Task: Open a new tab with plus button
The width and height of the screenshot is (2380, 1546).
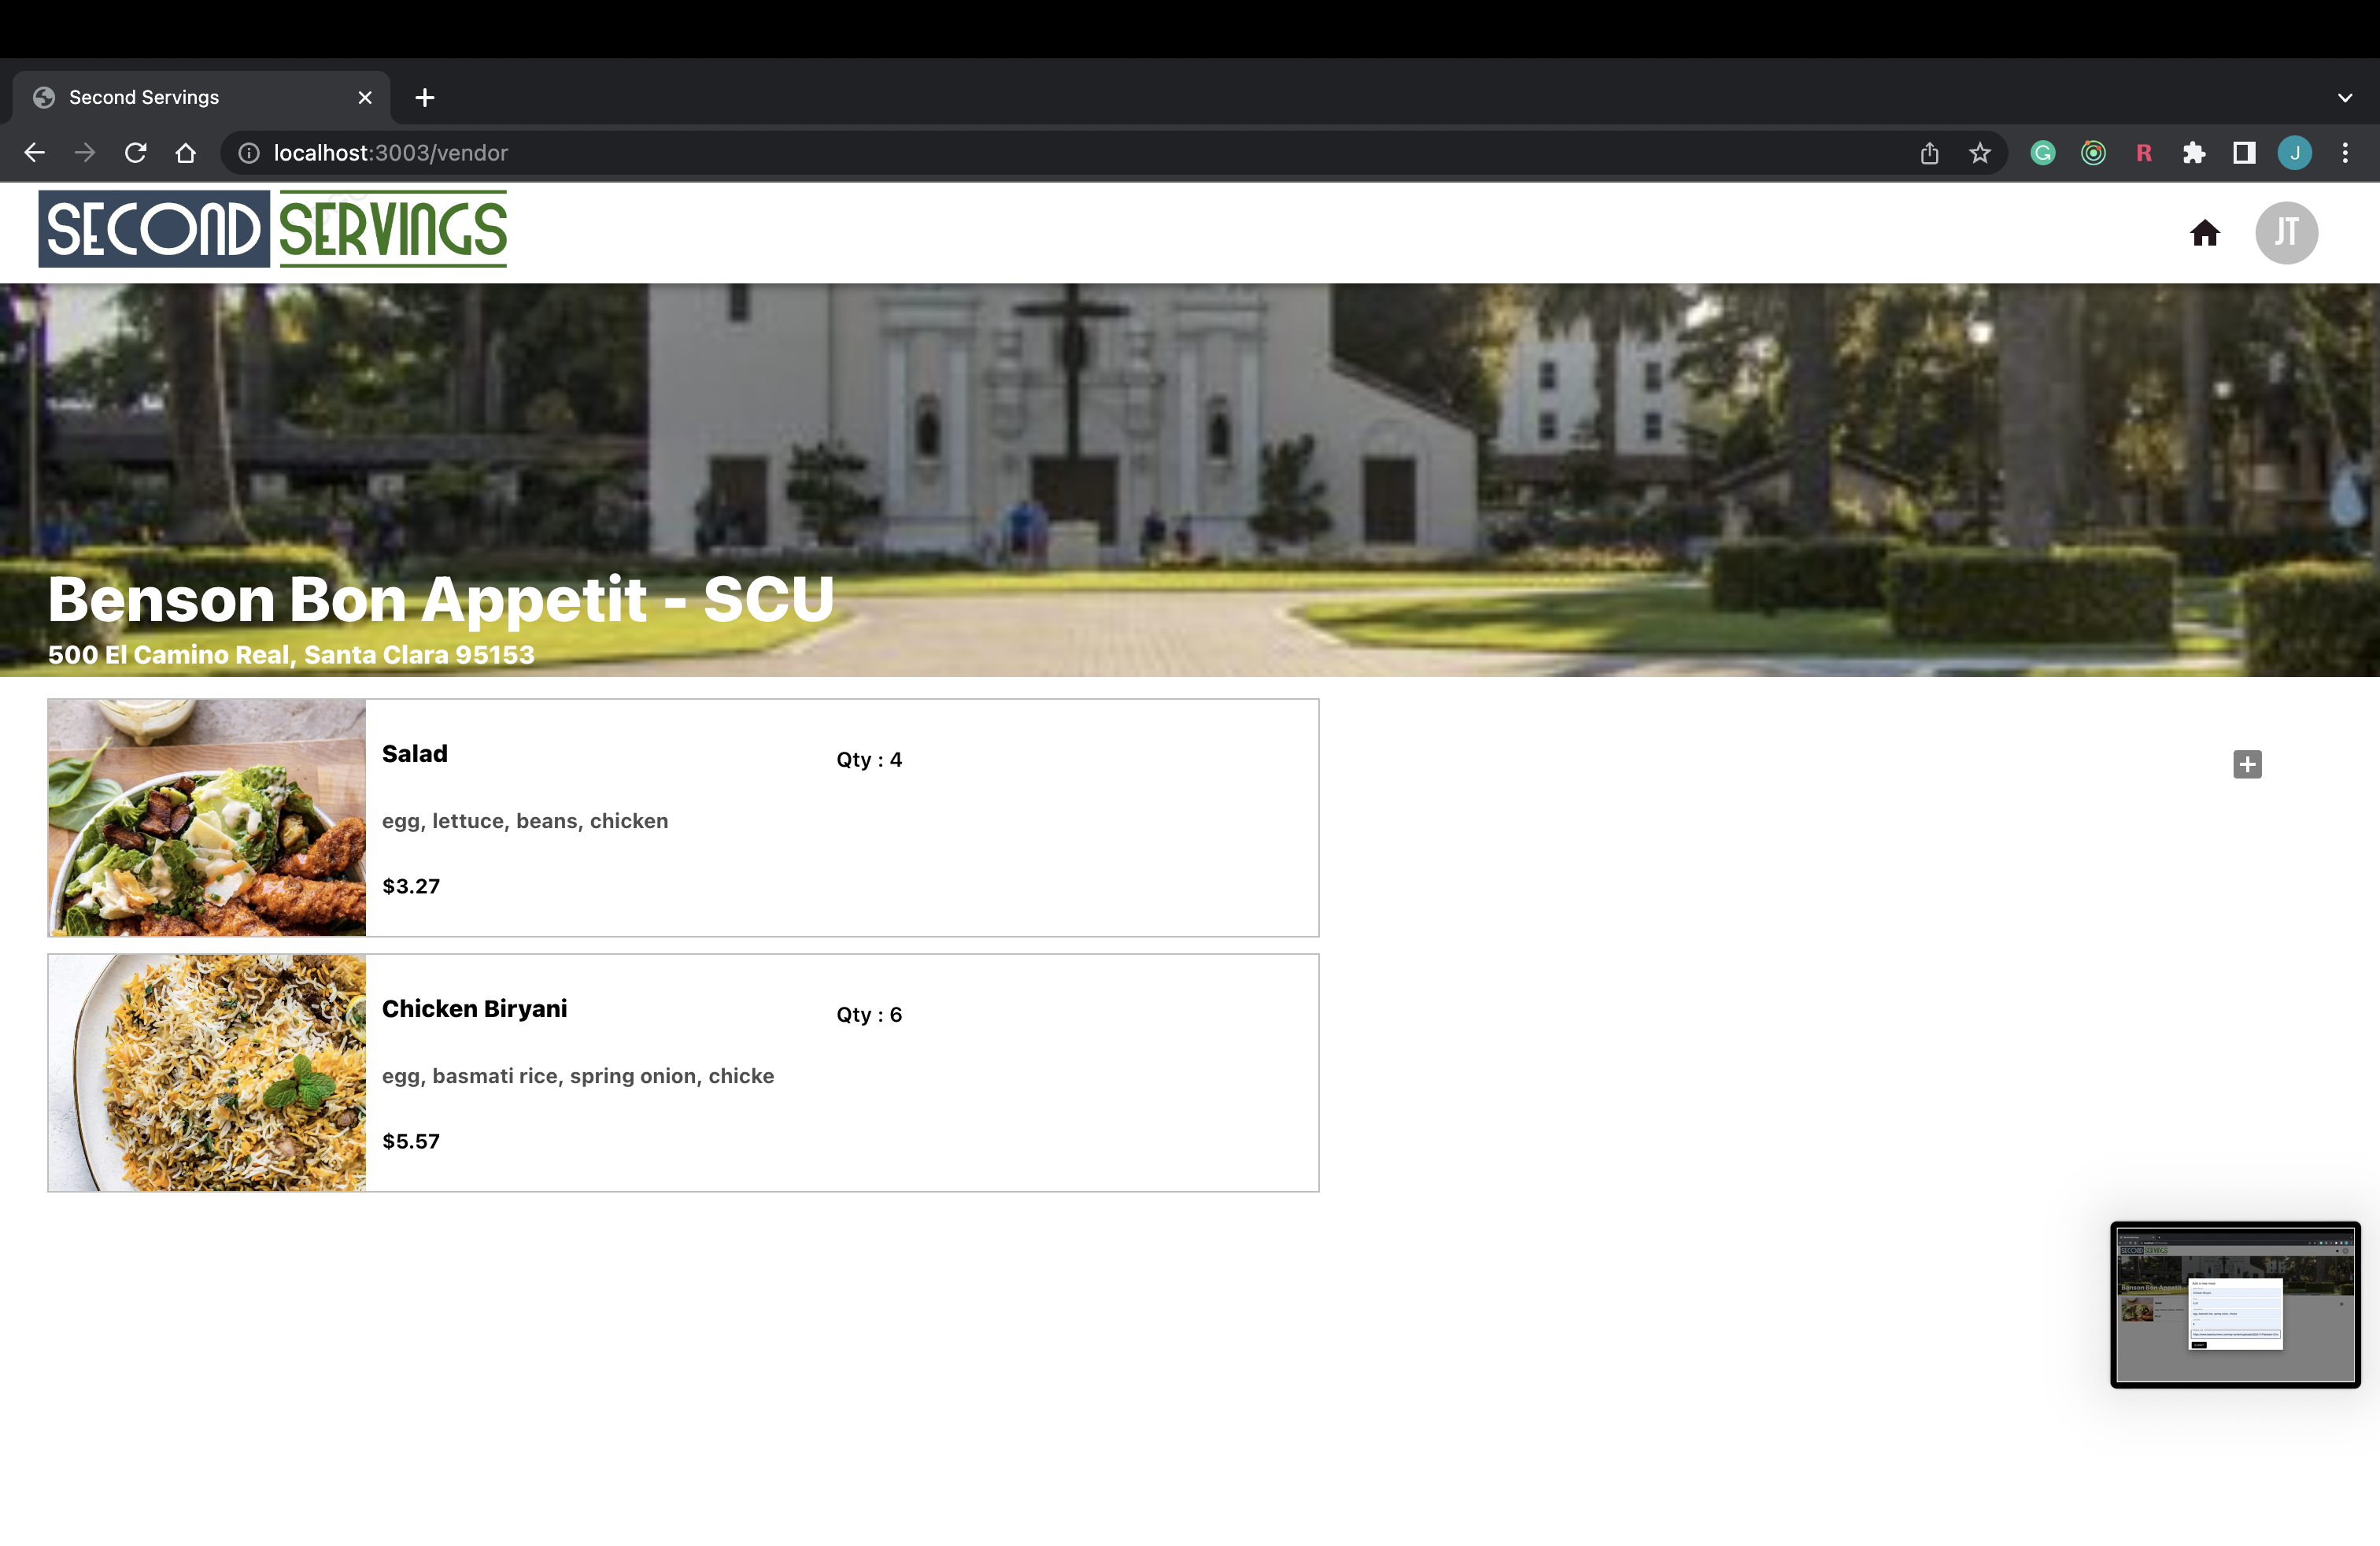Action: point(425,98)
